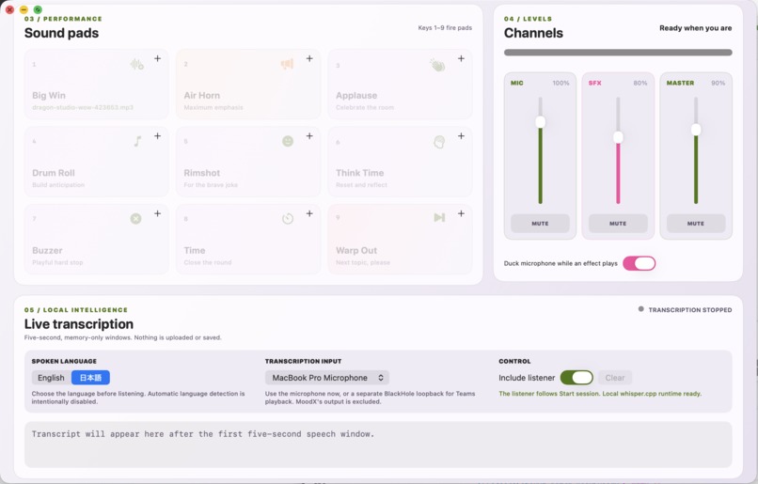Click the smiley face icon on Rimshot pad
Screen dimensions: 758x484
[288, 141]
